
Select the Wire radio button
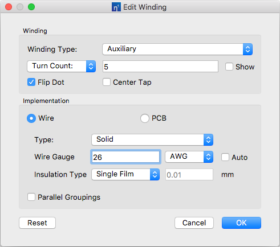[x=31, y=118]
